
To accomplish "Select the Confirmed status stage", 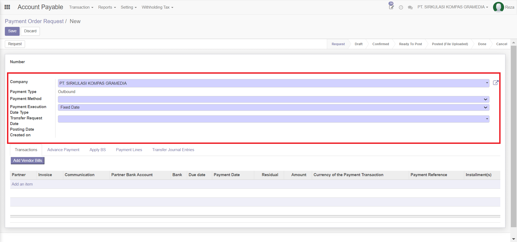I will [380, 44].
